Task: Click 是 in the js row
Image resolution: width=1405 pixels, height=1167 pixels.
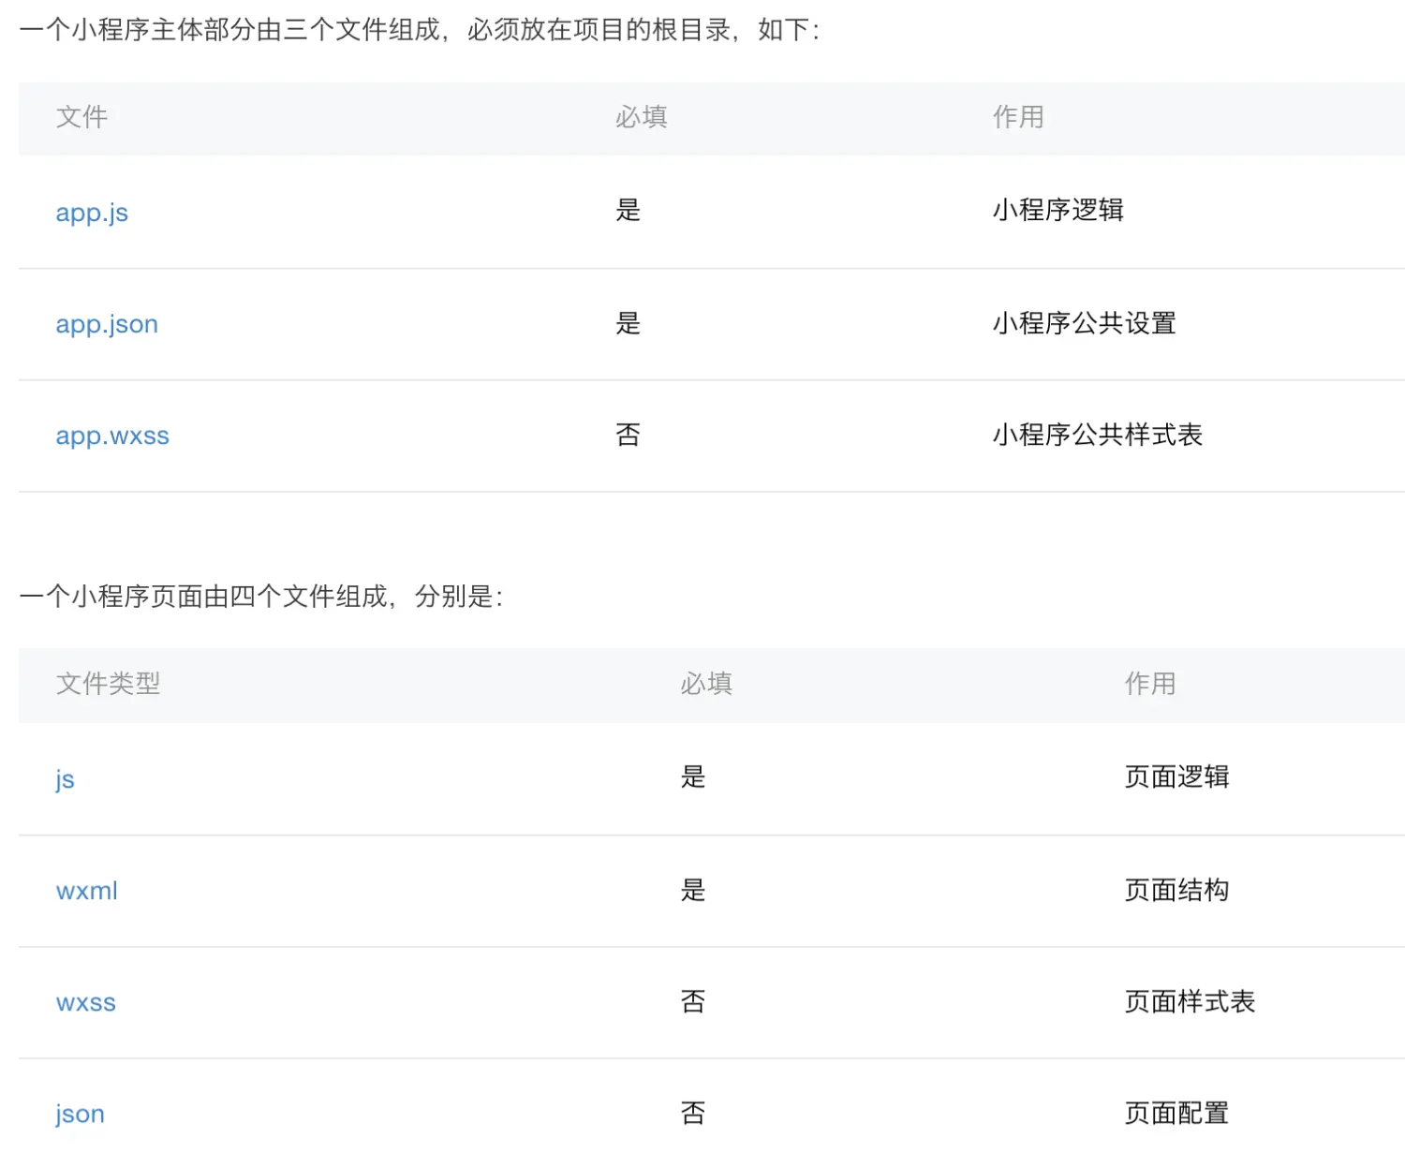Action: pyautogui.click(x=693, y=776)
